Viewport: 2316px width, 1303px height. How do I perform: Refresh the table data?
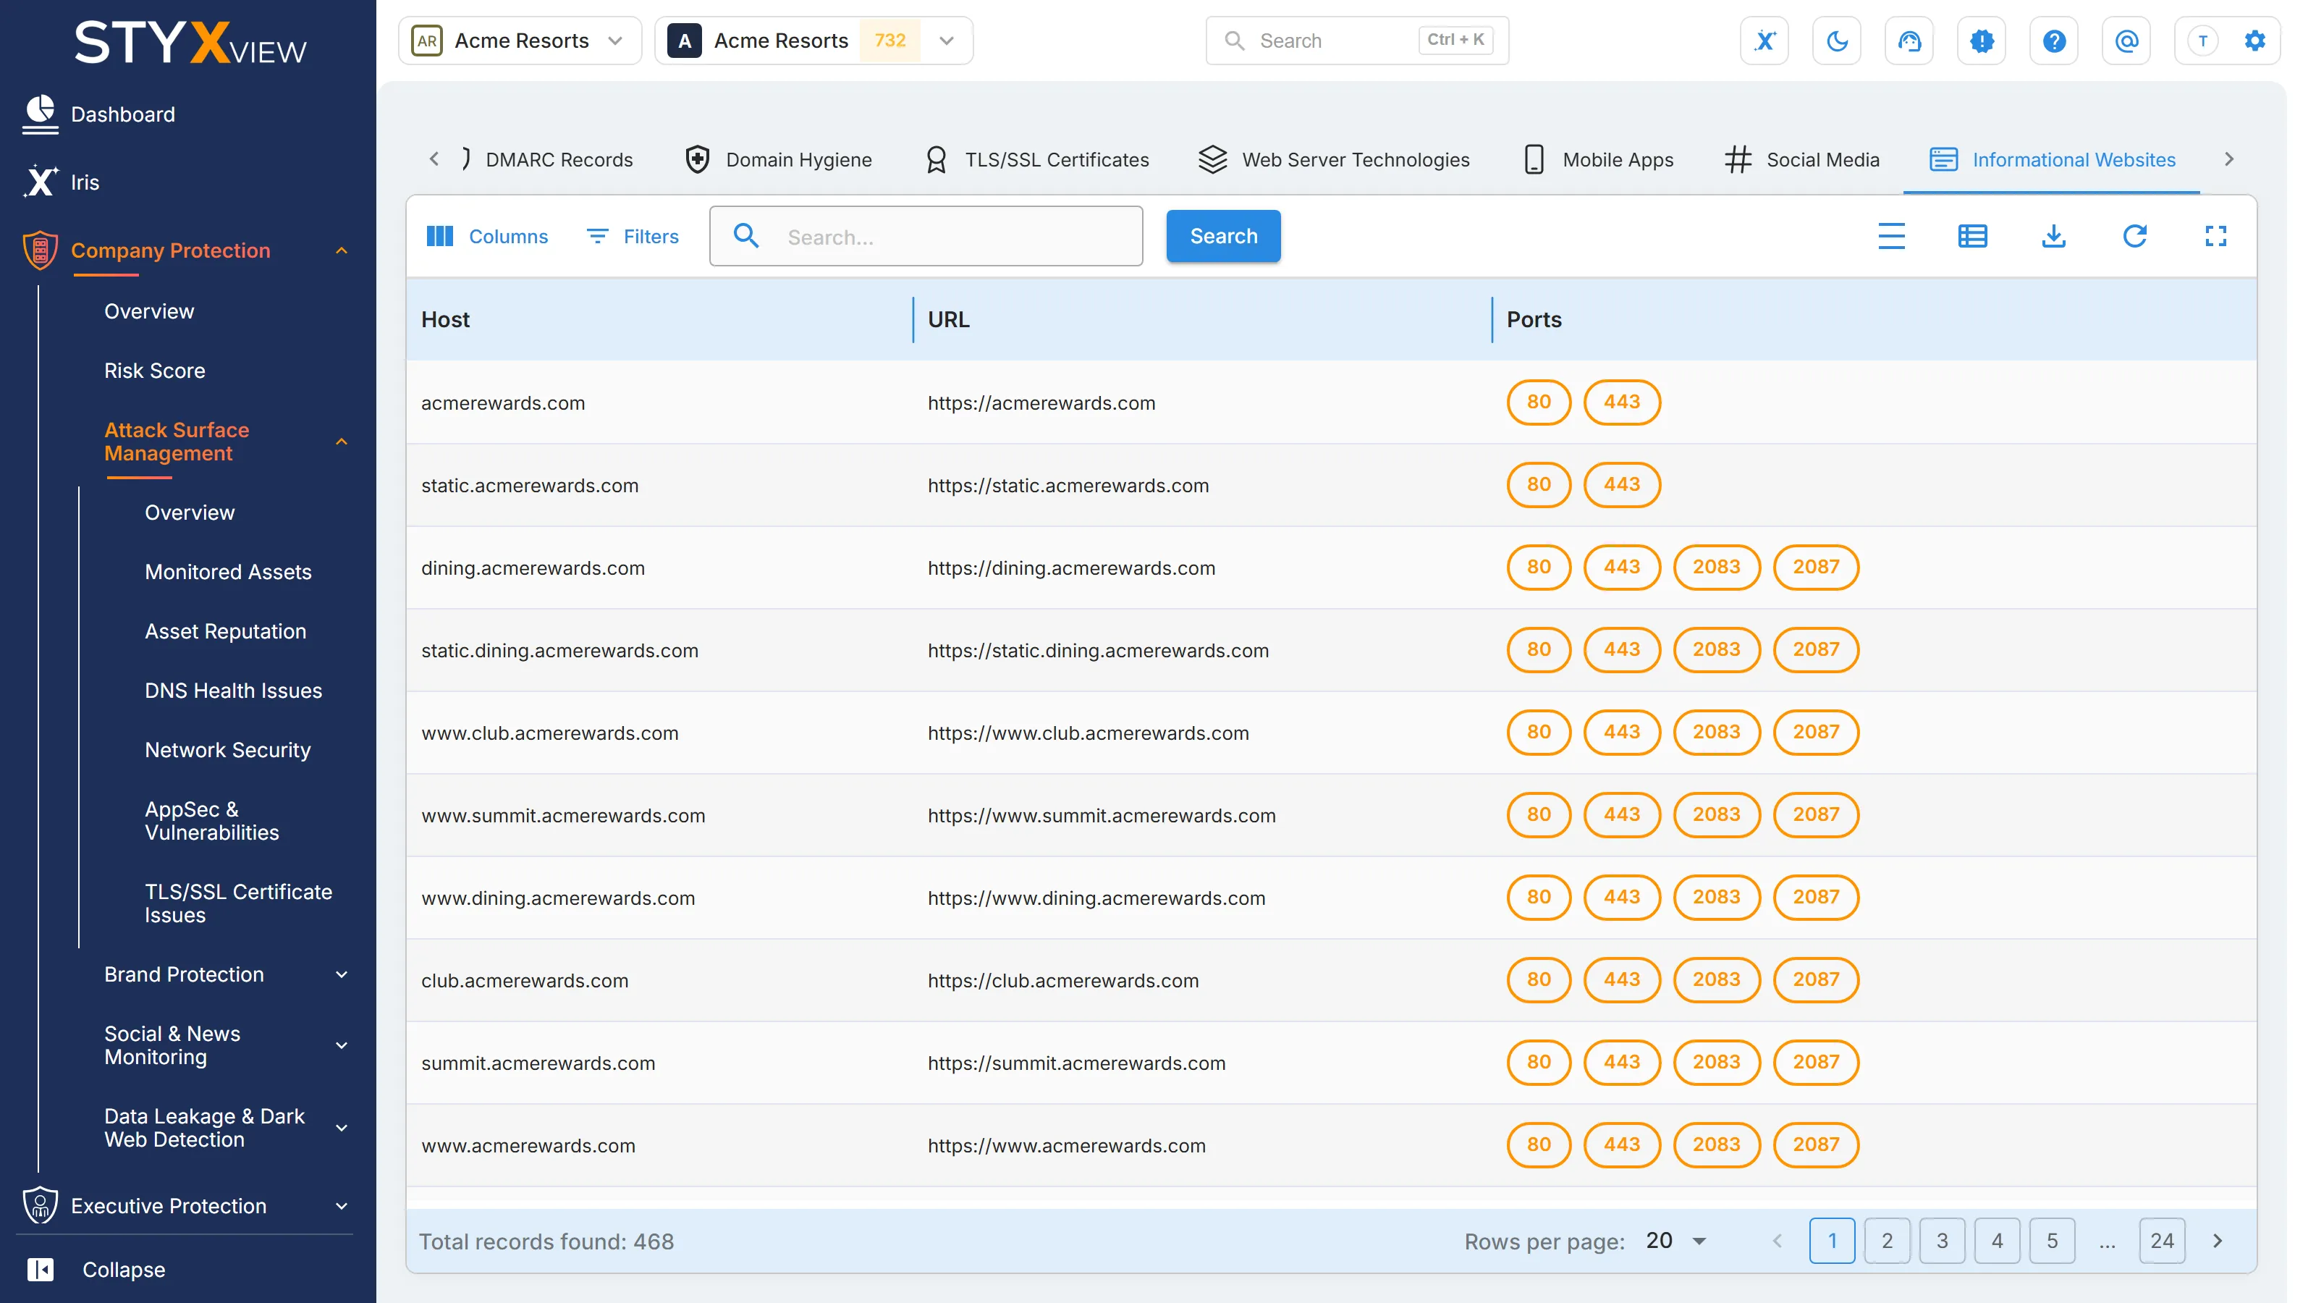pyautogui.click(x=2134, y=235)
